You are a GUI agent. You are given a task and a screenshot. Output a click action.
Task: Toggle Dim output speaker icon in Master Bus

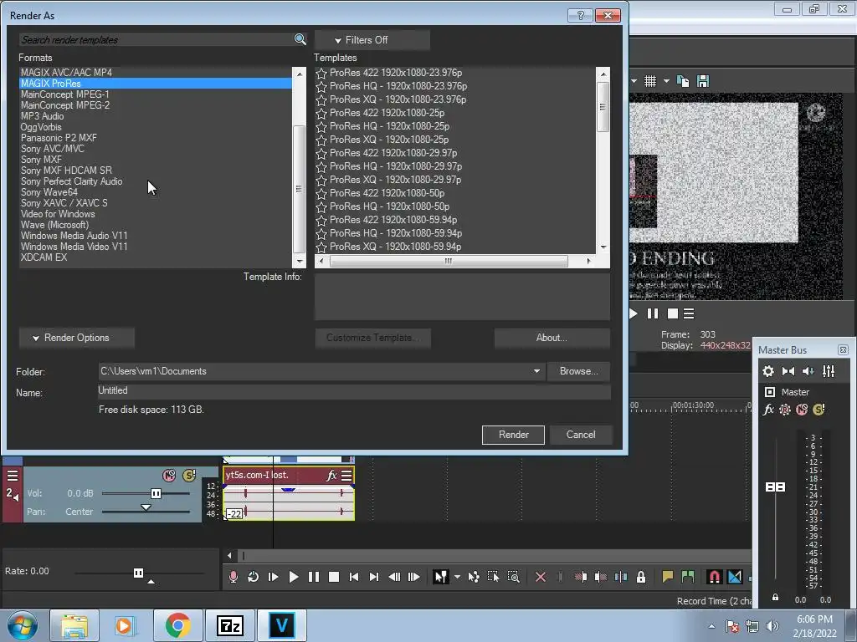(x=808, y=371)
